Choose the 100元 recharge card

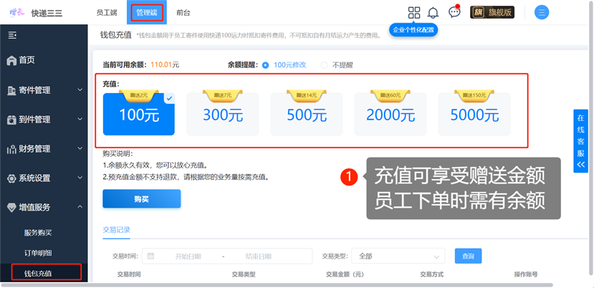[139, 114]
